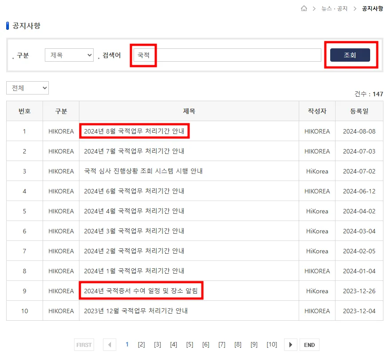Click date cell 2024-07-03
The image size is (391, 358).
[359, 151]
